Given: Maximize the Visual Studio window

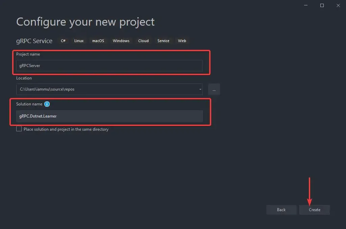Looking at the screenshot, I should tap(322, 5).
